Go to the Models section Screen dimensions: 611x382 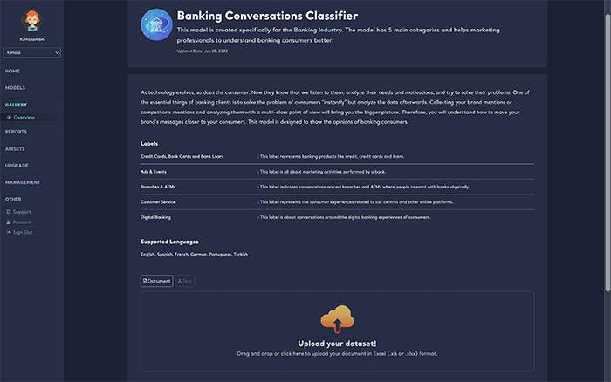pyautogui.click(x=16, y=88)
